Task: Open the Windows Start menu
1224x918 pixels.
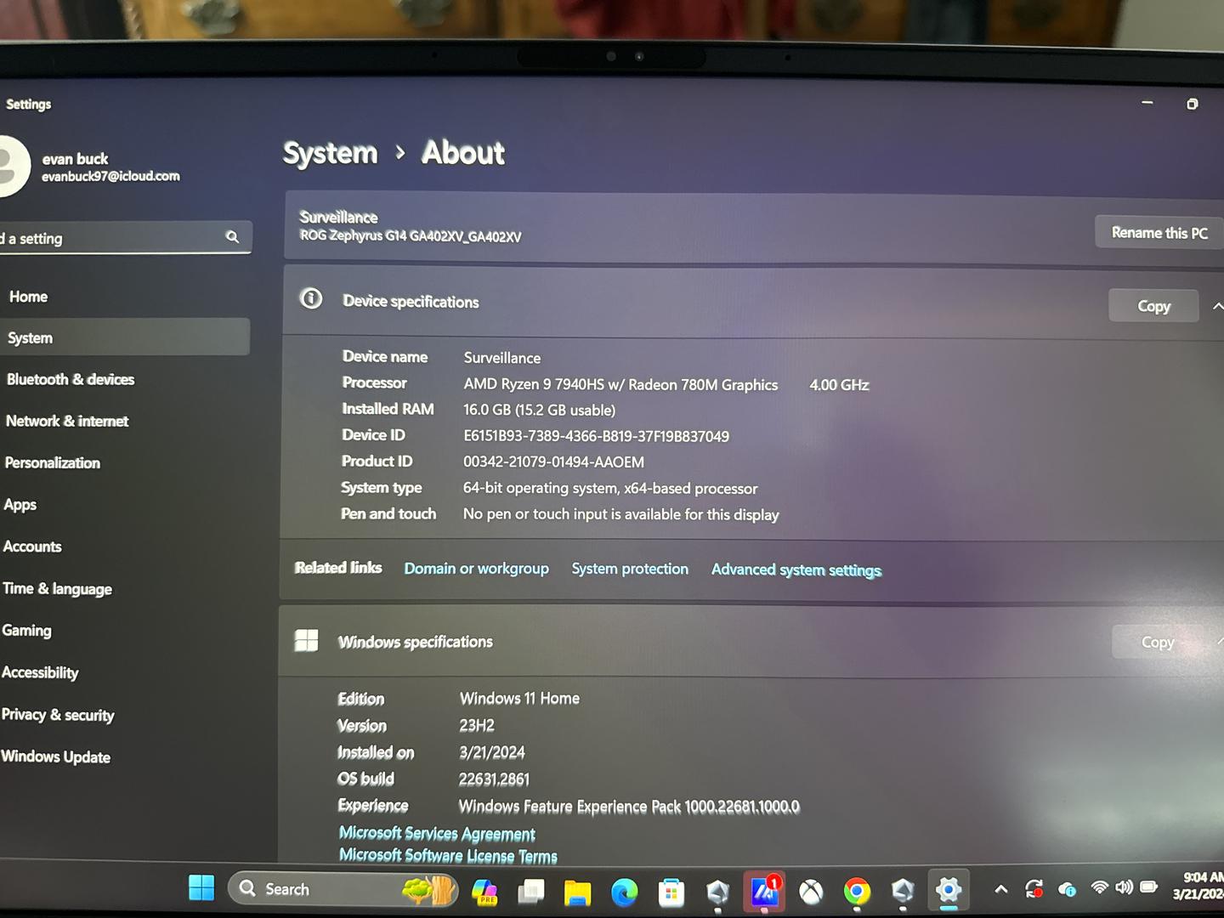Action: click(x=201, y=888)
